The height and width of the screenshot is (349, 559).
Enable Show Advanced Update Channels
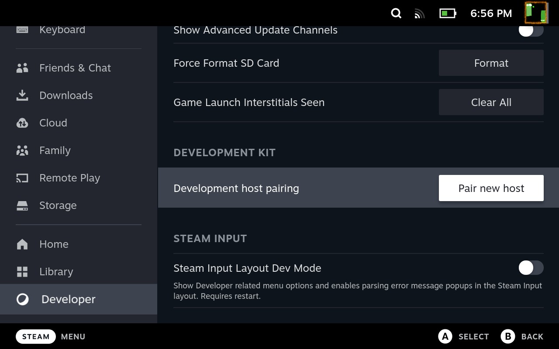click(531, 30)
